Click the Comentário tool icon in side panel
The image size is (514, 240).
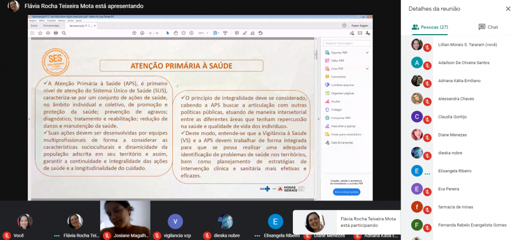[x=327, y=77]
